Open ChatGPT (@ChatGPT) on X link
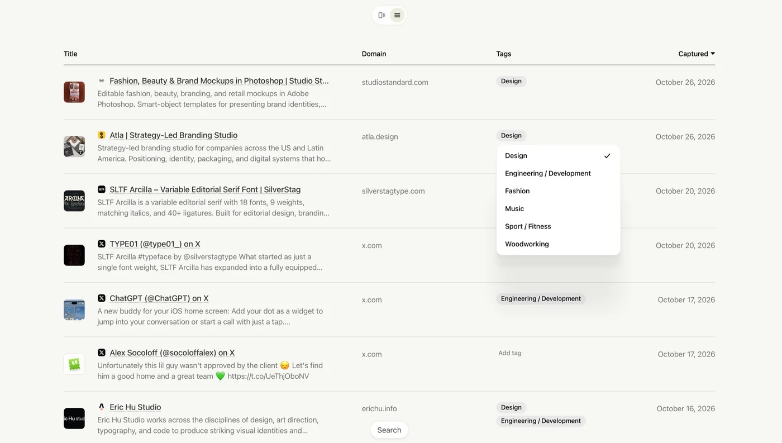The width and height of the screenshot is (782, 443). pos(159,298)
